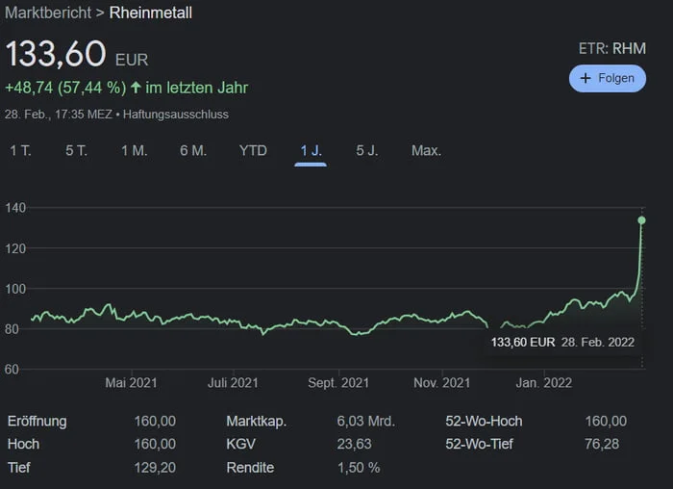Select the 5 T. time range tab
Screen dimensions: 673x489
click(76, 150)
